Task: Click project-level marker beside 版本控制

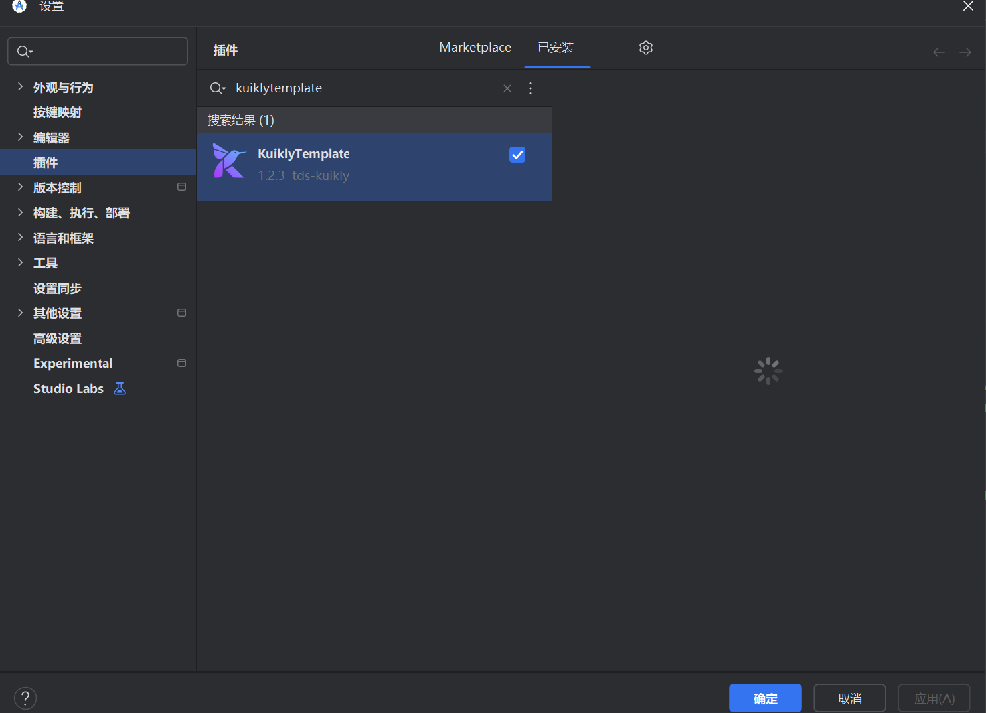Action: pyautogui.click(x=181, y=187)
